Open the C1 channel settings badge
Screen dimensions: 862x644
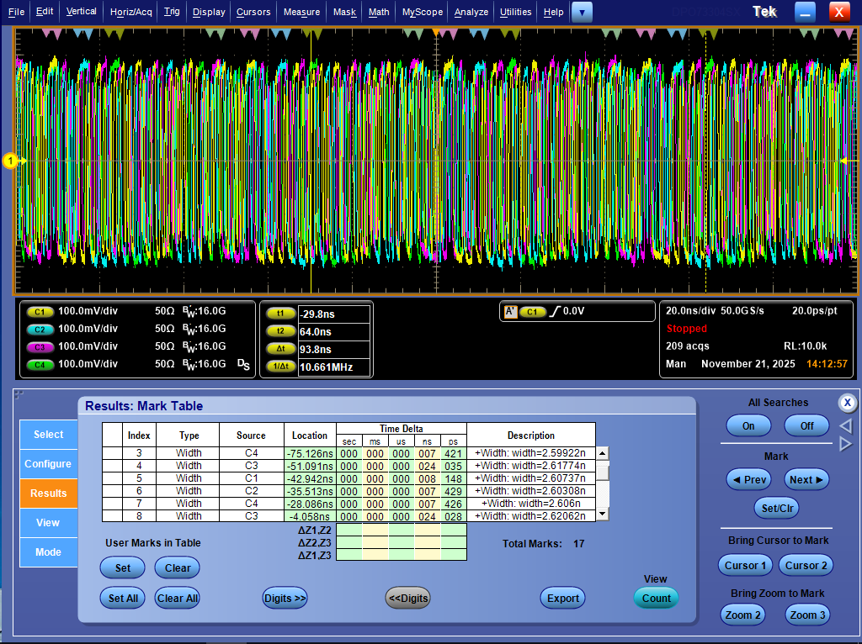(40, 311)
